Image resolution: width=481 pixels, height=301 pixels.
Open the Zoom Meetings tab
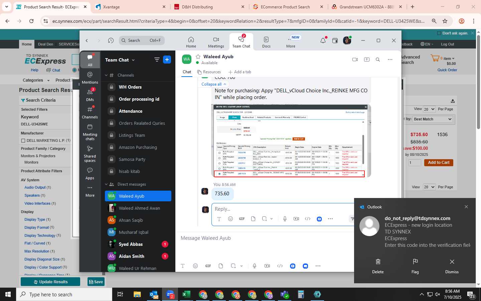tap(216, 42)
